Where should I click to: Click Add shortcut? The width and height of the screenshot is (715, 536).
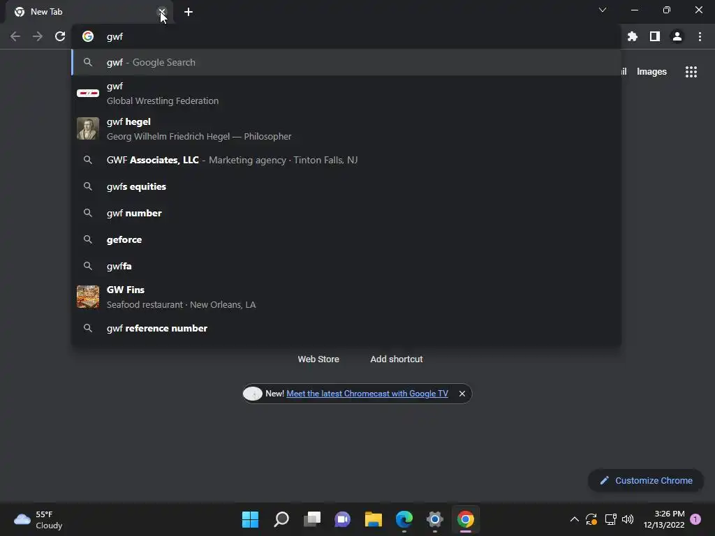click(x=397, y=359)
